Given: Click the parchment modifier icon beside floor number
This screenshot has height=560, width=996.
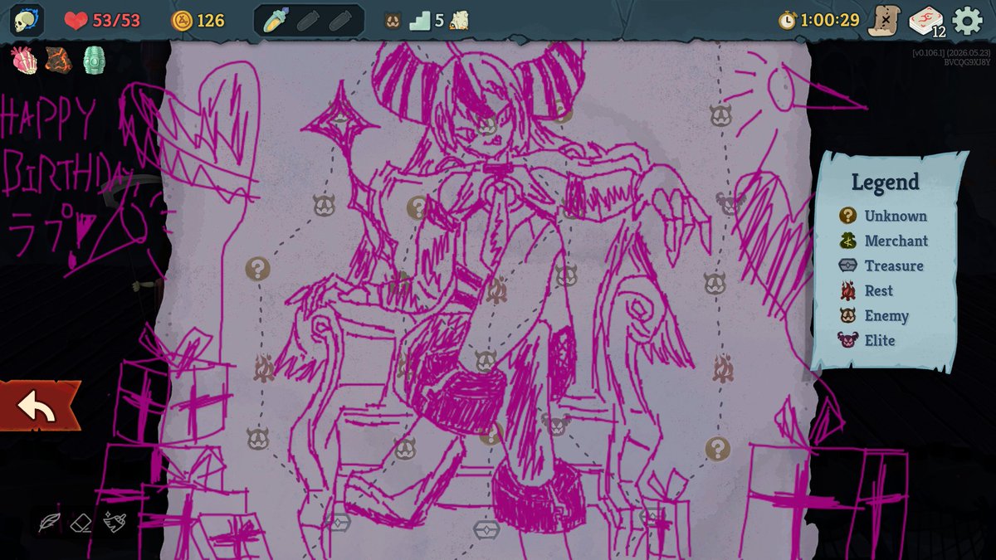Looking at the screenshot, I should [x=458, y=21].
